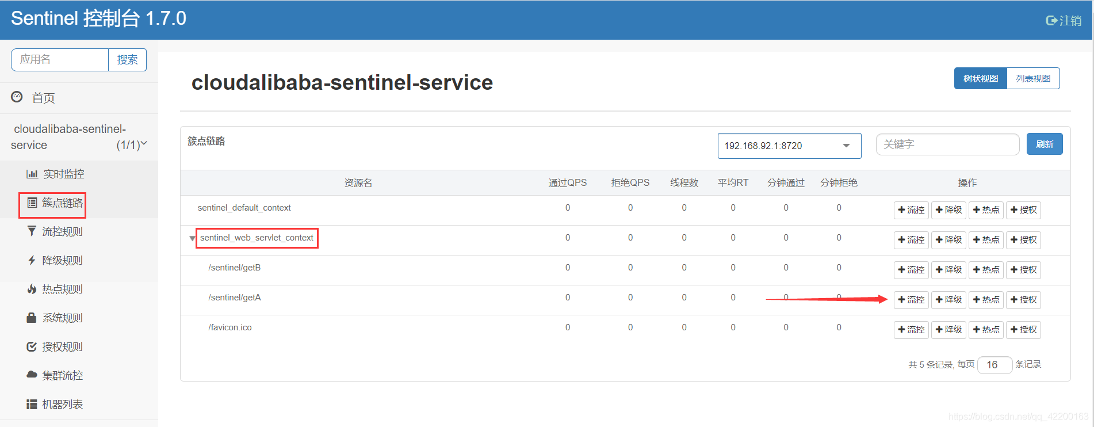
Task: Click the bar chart icon for 实时监控
Action: tap(32, 174)
